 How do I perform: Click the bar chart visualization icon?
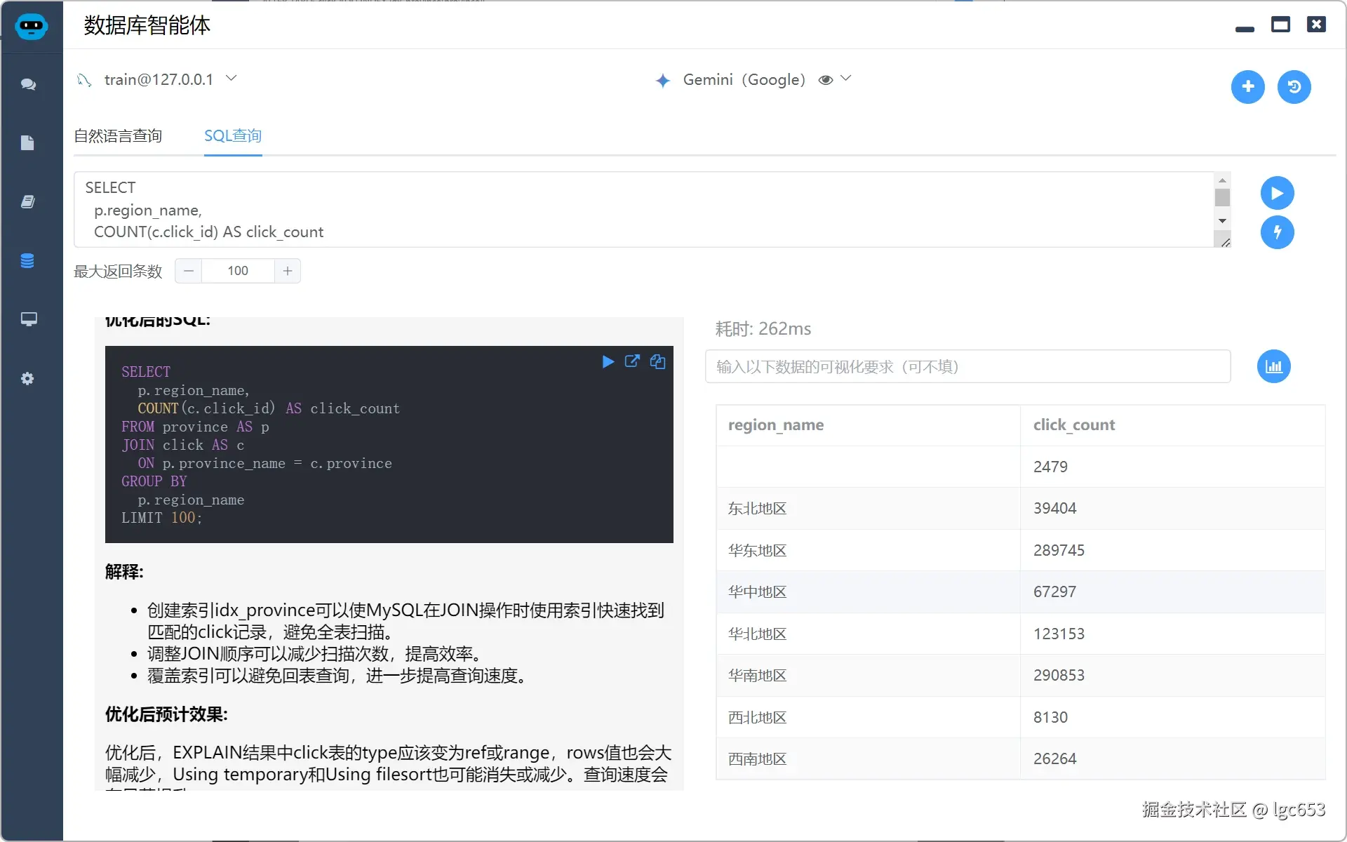(x=1273, y=366)
